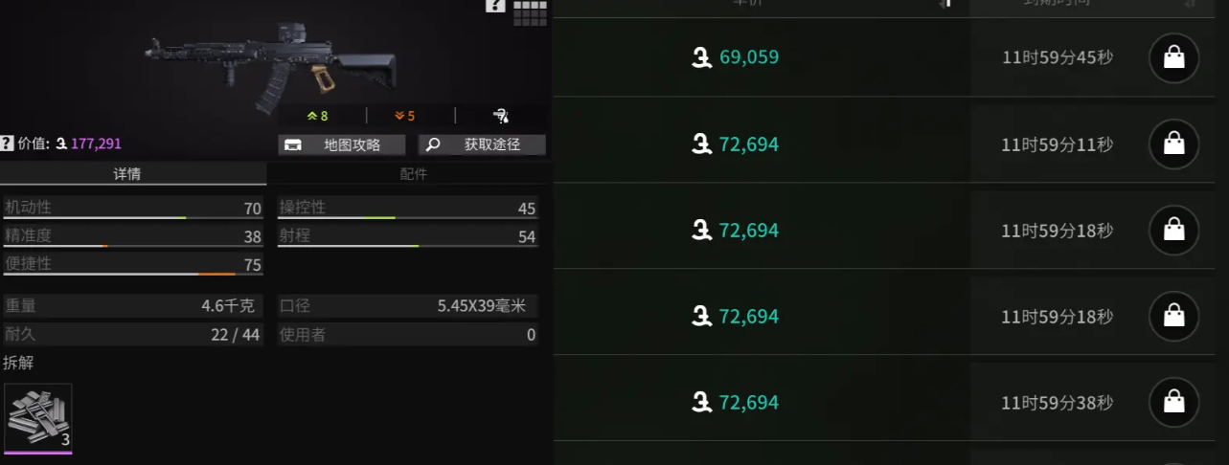The height and width of the screenshot is (465, 1229).
Task: Sort listings by the 到期时间 expiry column arrow
Action: 1188,3
